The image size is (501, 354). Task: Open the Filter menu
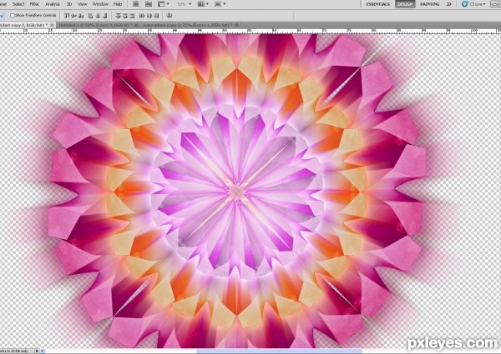click(34, 4)
